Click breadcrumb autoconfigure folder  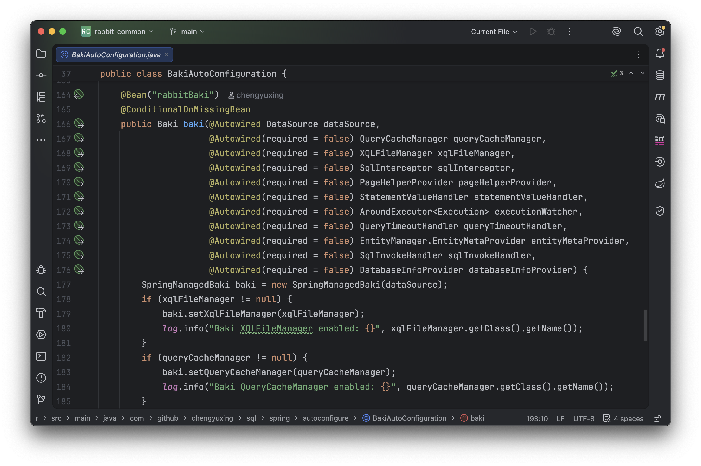tap(326, 418)
